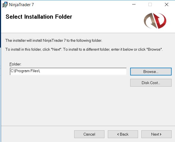Click the background window strip at left edge

pos(1,19)
